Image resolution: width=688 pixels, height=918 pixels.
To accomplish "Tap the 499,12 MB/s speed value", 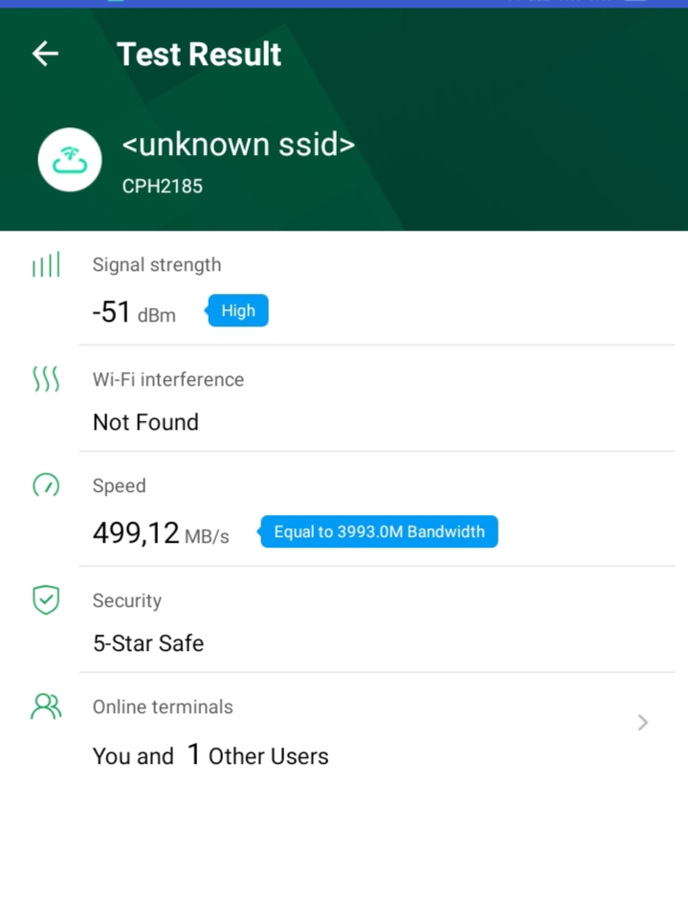I will tap(161, 533).
